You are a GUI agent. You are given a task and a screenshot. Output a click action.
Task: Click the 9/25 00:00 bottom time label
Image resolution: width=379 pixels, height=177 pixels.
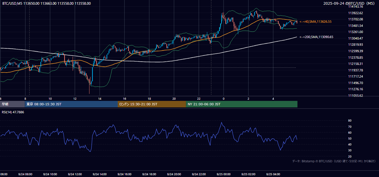click(224, 174)
